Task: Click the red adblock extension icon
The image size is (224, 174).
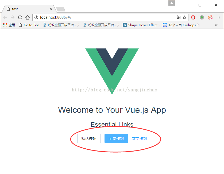Action: [x=193, y=17]
